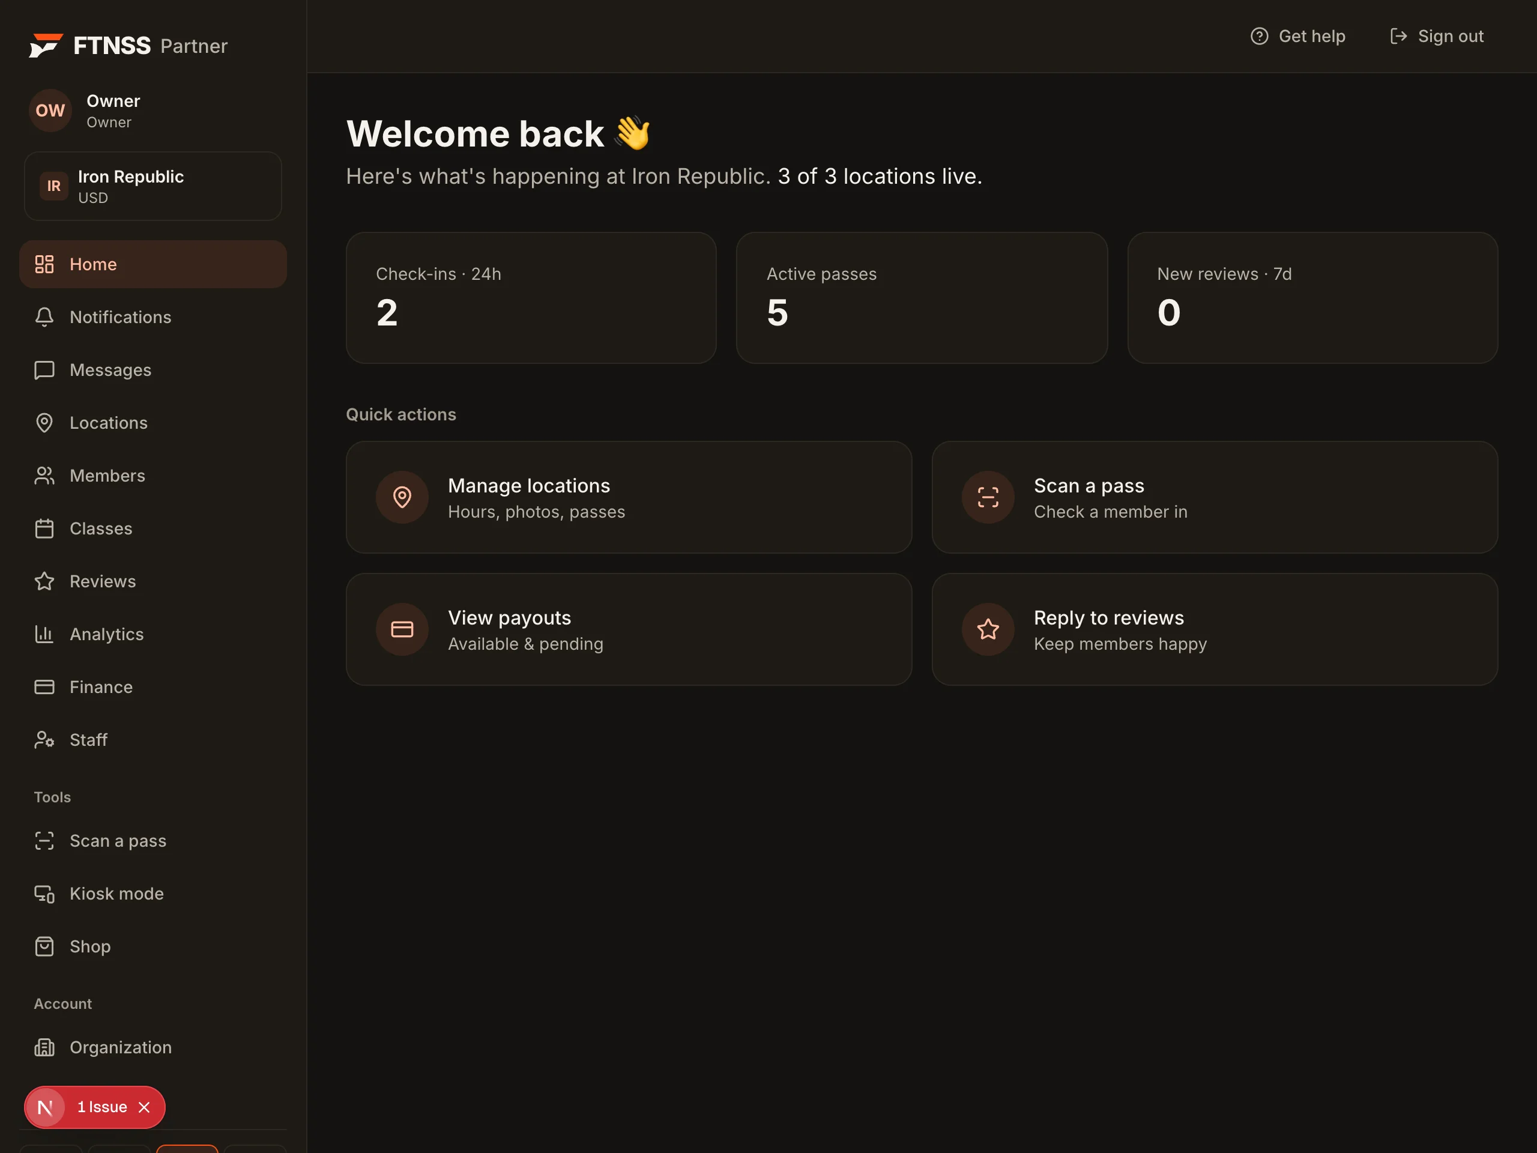This screenshot has height=1153, width=1537.
Task: Click the Classes calendar icon
Action: point(44,528)
